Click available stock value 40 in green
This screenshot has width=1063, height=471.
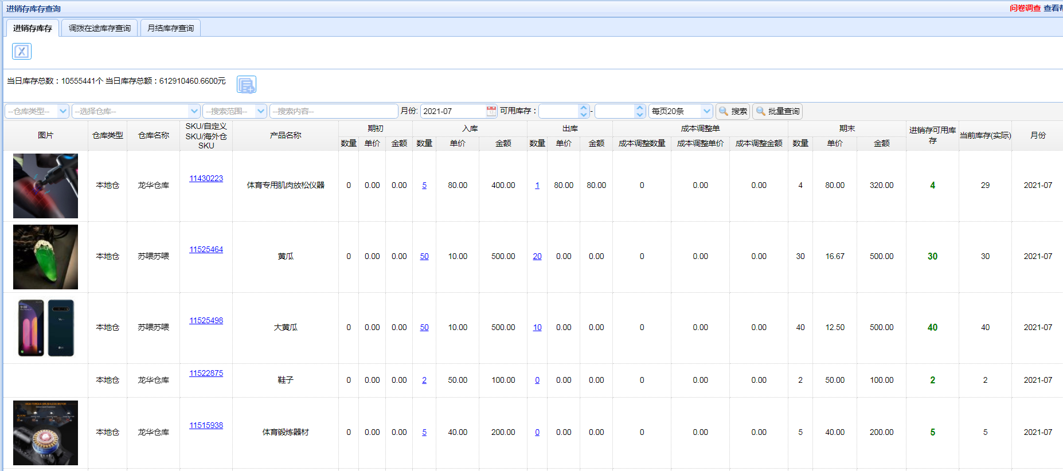tap(932, 327)
